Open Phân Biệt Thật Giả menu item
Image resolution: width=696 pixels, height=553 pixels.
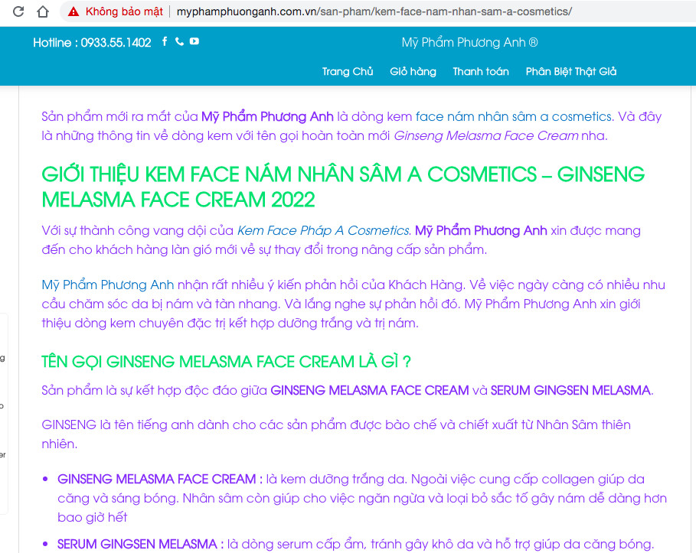click(571, 71)
